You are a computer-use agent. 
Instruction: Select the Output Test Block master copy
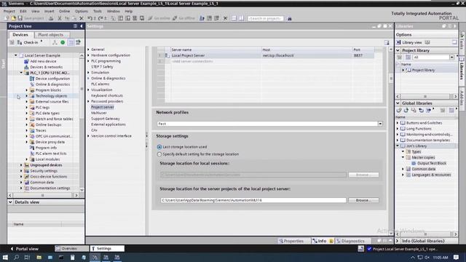(431, 163)
